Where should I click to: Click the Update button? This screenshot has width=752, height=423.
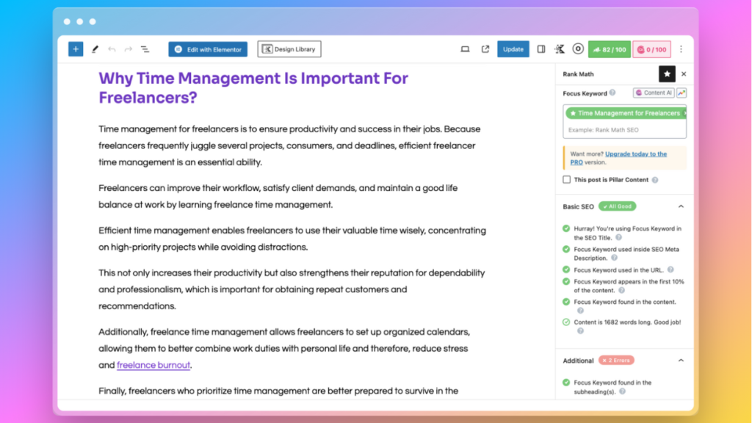(513, 49)
